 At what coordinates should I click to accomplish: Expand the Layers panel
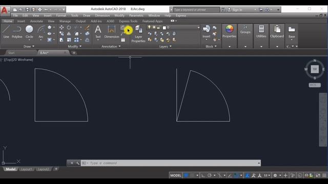(x=165, y=47)
